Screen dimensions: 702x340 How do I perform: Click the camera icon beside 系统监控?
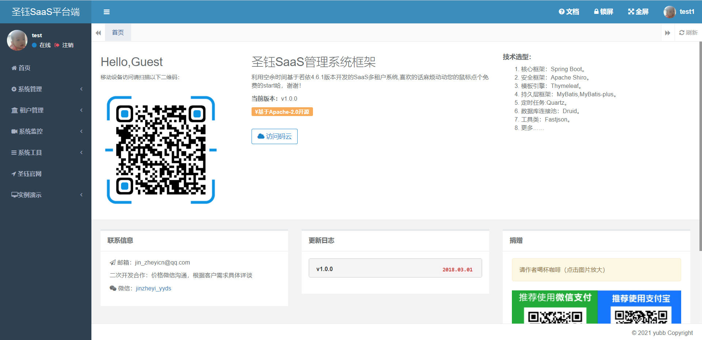pyautogui.click(x=14, y=131)
